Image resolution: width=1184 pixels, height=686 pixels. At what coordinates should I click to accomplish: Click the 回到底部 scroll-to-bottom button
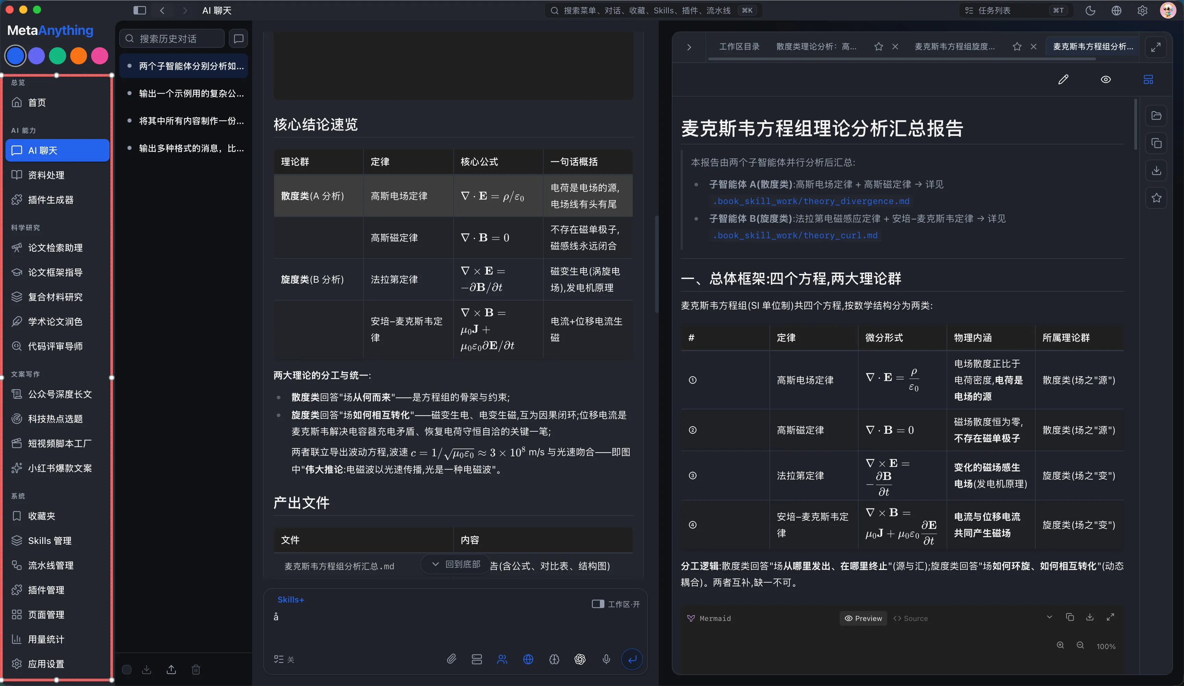(x=456, y=564)
